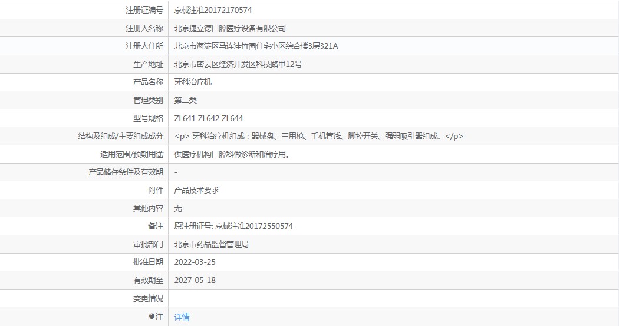619x326 pixels.
Task: Select the 变更情况 label
Action: 148,298
